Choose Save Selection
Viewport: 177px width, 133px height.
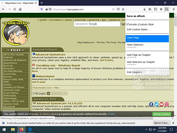tap(147, 46)
